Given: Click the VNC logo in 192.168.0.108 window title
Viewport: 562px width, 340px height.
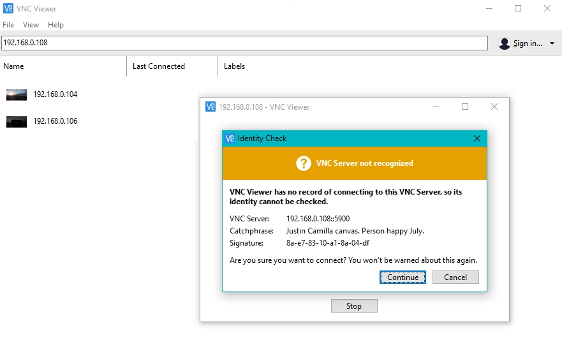Looking at the screenshot, I should click(x=211, y=107).
